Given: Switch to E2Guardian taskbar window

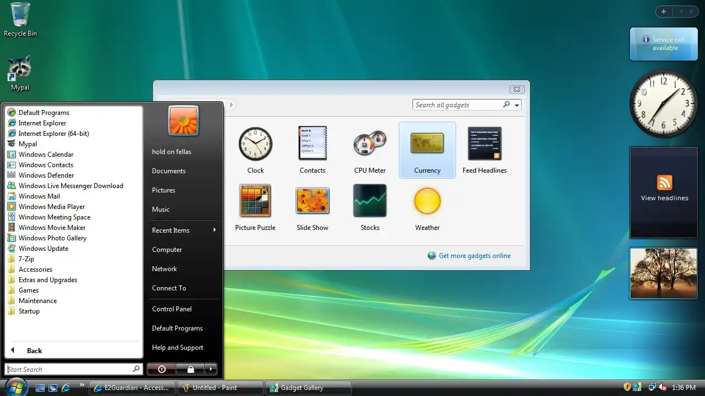Looking at the screenshot, I should (132, 388).
